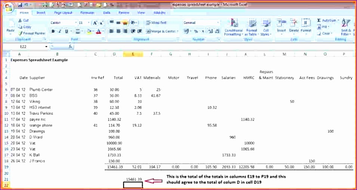Click the Insert cells button
Image resolution: width=357 pixels, height=190 pixels.
click(281, 27)
